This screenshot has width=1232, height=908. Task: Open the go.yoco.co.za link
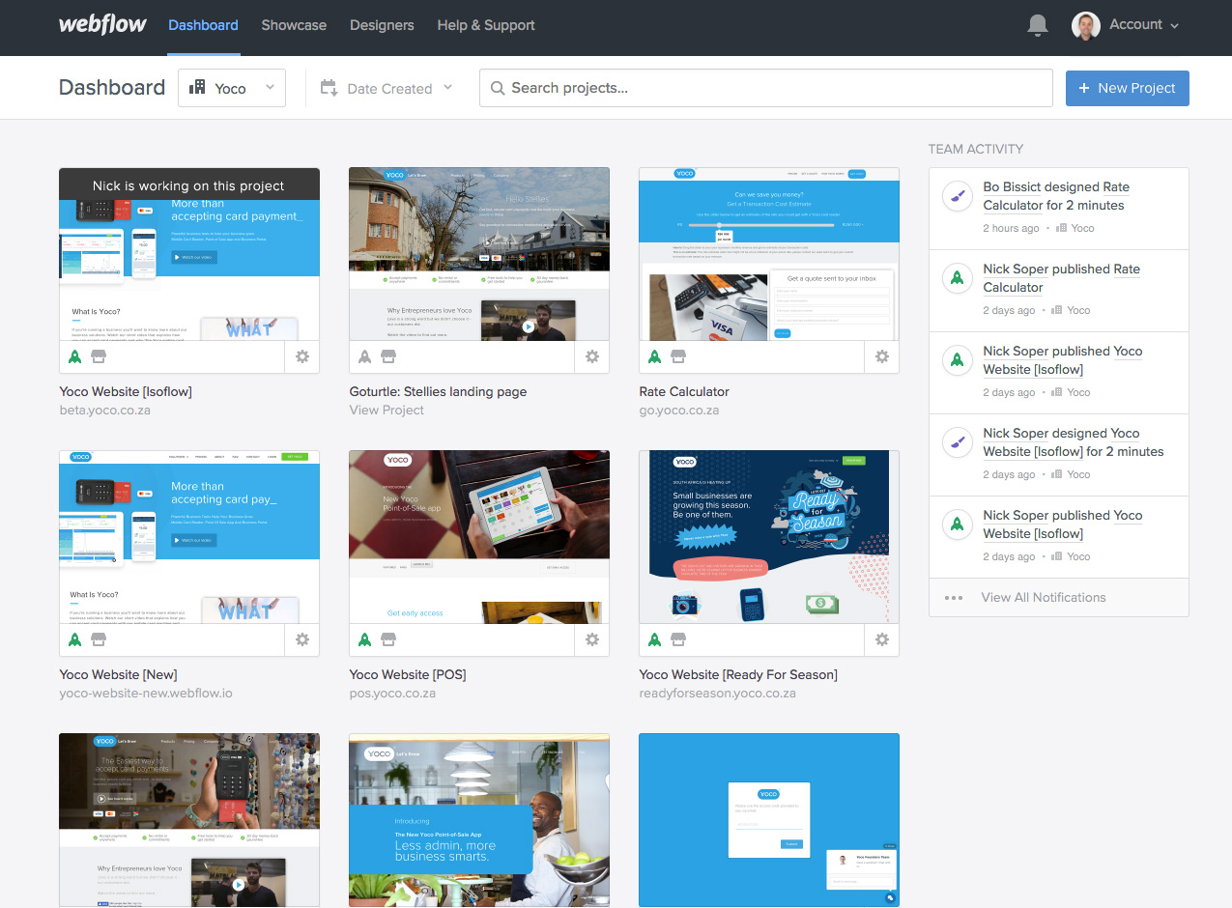[x=679, y=411]
